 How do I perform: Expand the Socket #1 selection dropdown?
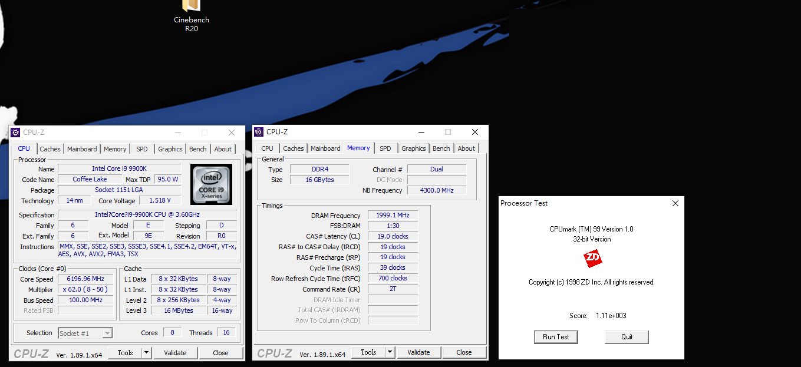pos(107,333)
